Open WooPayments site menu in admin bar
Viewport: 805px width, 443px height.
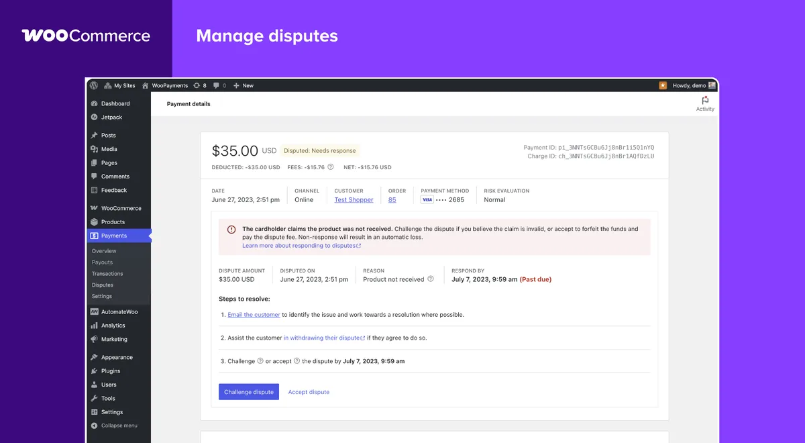(x=165, y=85)
